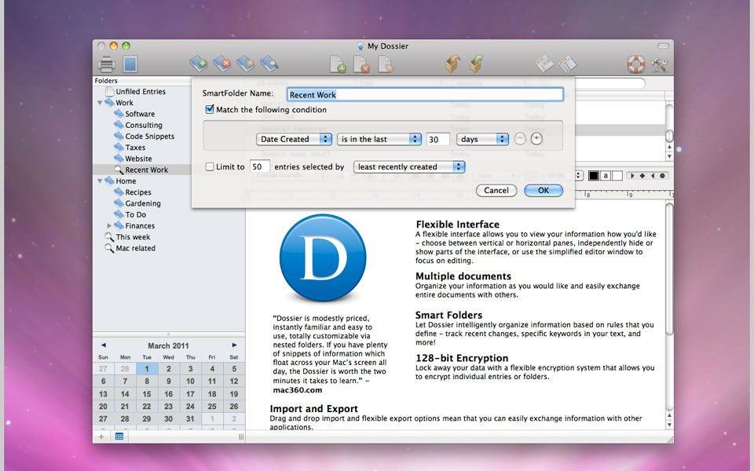Create a new entry with the document icon
754x471 pixels.
338,64
